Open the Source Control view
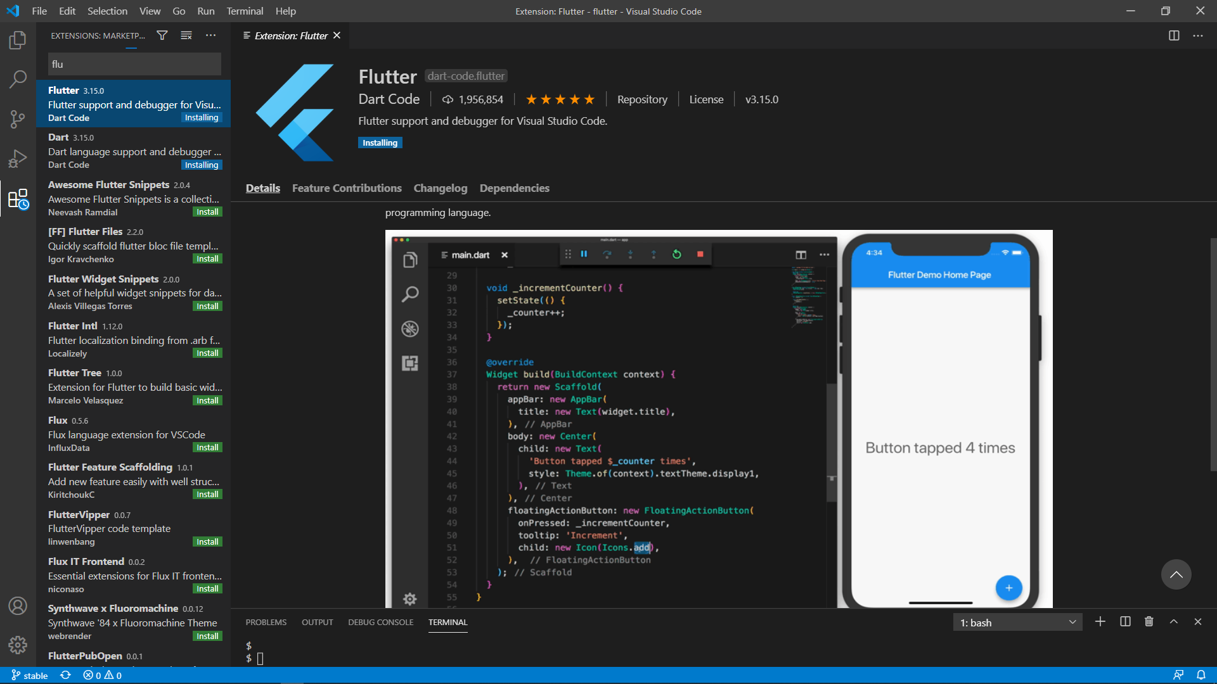Screen dimensions: 1217x684 coord(18,118)
